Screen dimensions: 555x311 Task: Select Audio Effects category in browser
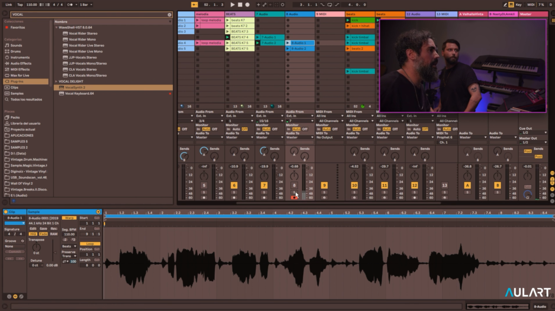tap(21, 63)
